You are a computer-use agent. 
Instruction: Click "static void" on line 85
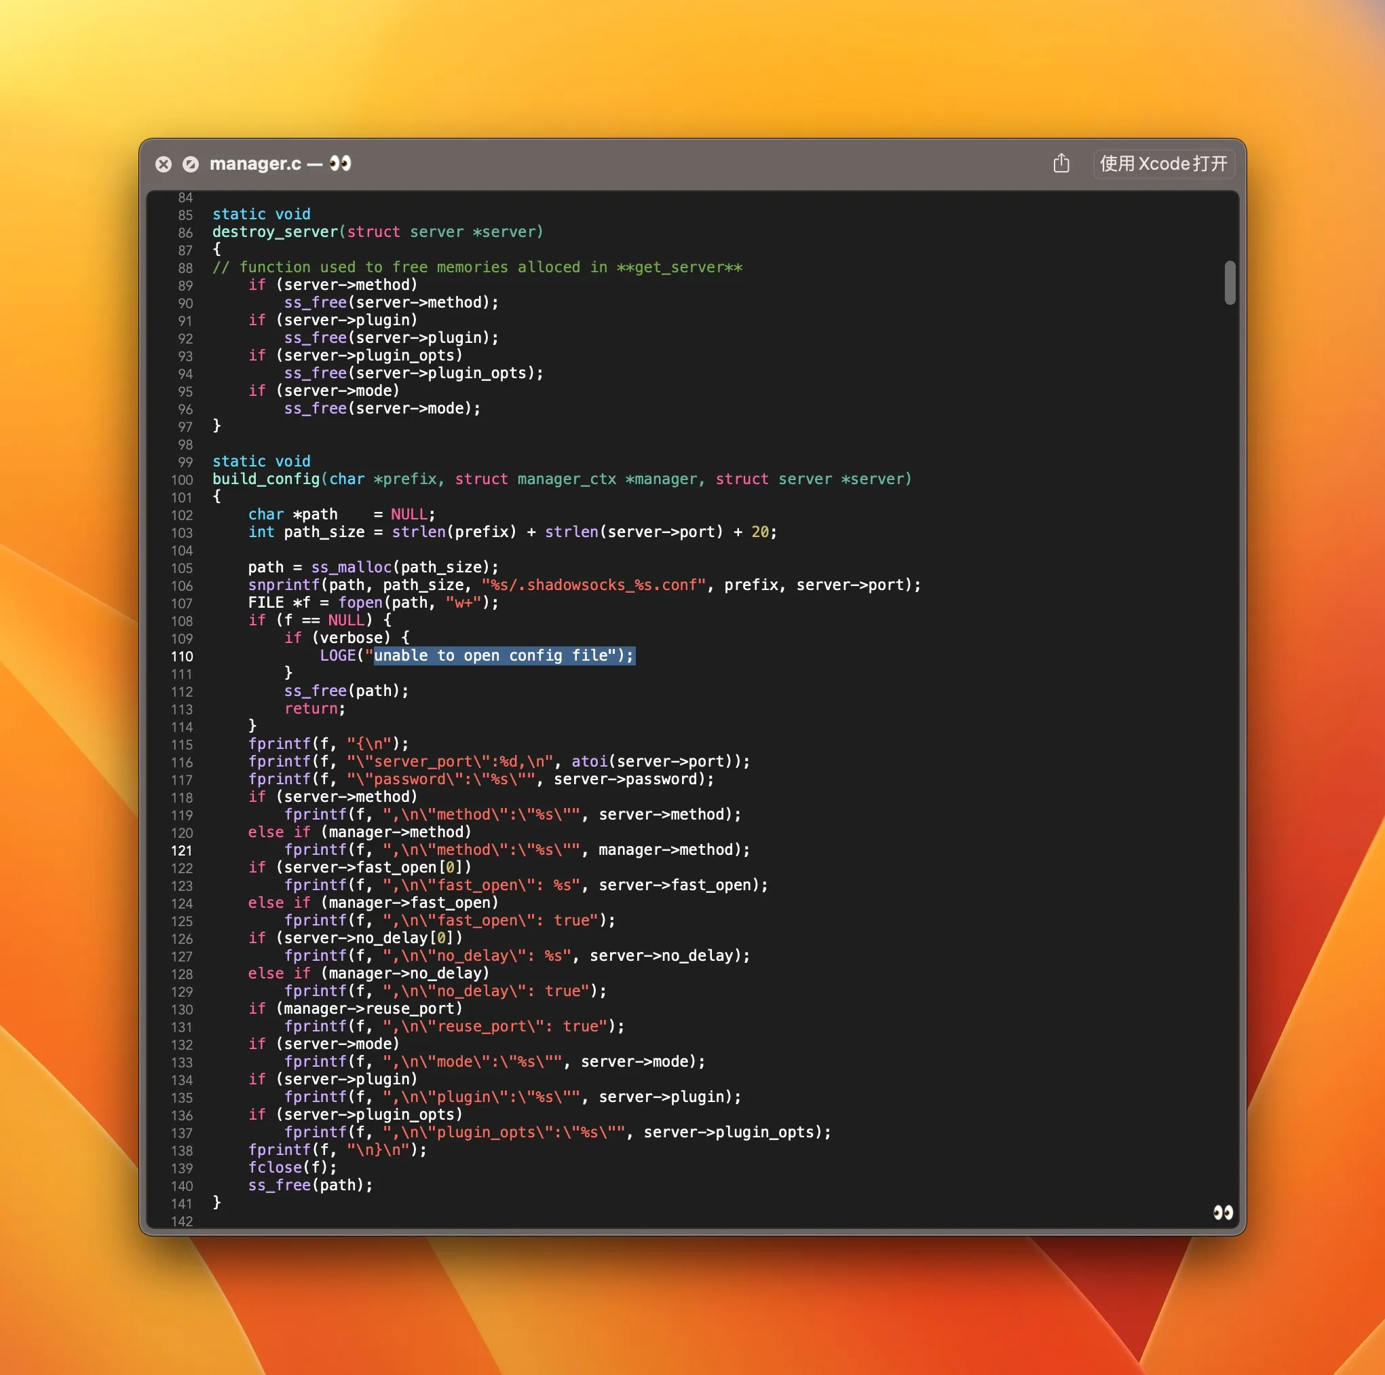(x=262, y=214)
